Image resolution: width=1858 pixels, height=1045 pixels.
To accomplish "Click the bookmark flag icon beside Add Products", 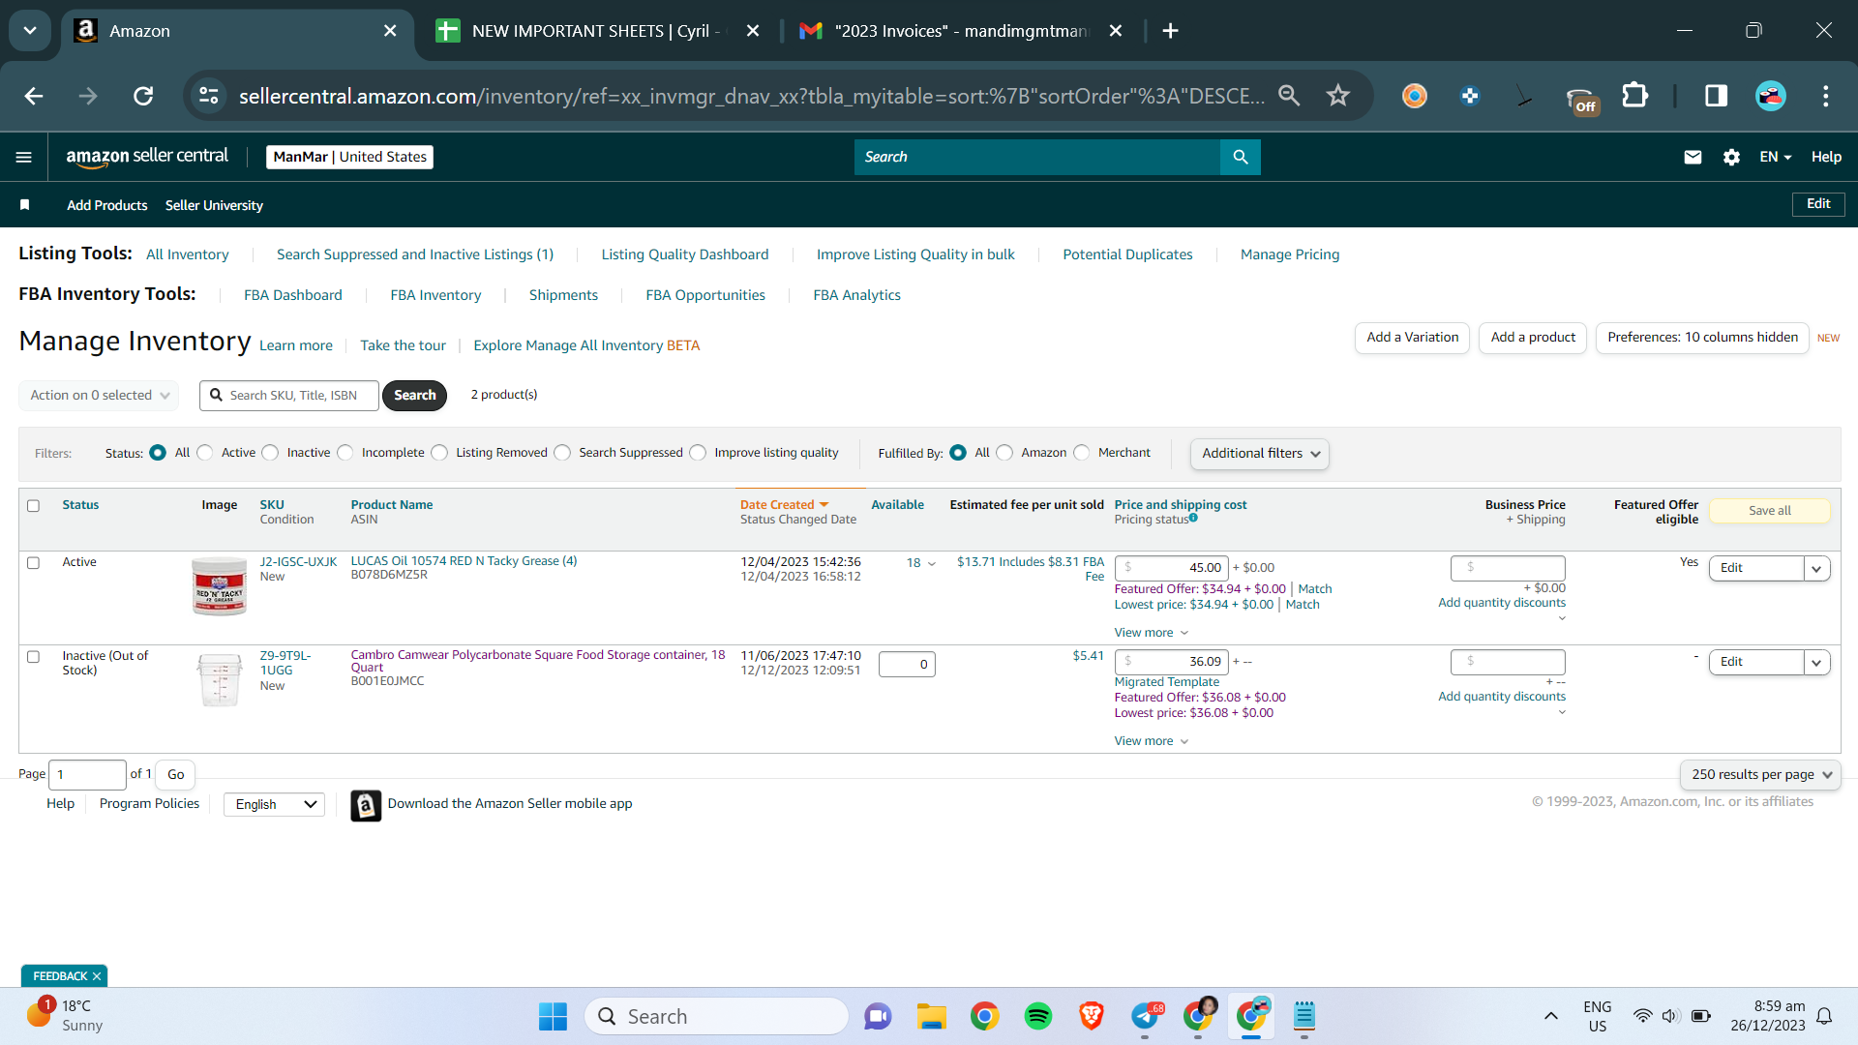I will 25,205.
